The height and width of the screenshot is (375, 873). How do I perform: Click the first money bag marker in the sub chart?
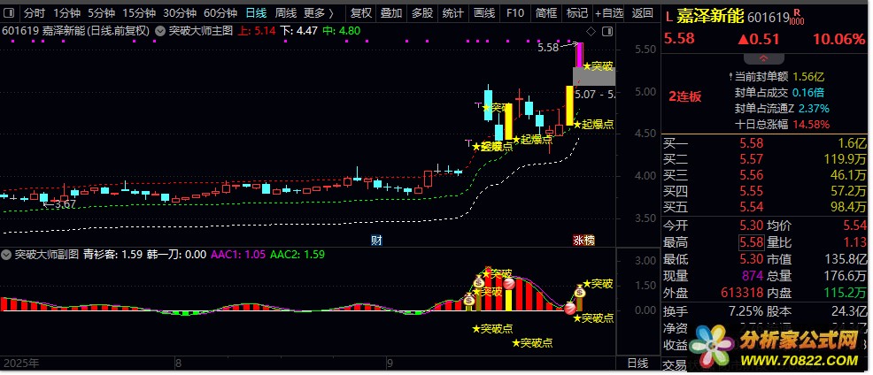[x=468, y=301]
